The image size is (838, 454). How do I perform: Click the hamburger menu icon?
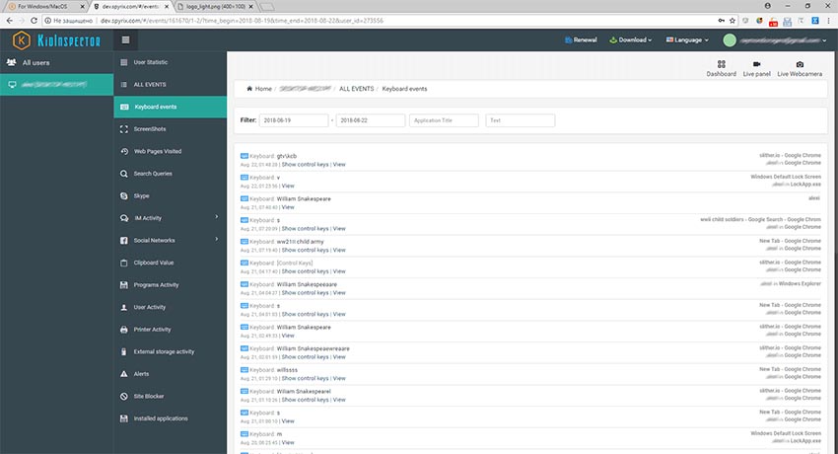[x=126, y=40]
